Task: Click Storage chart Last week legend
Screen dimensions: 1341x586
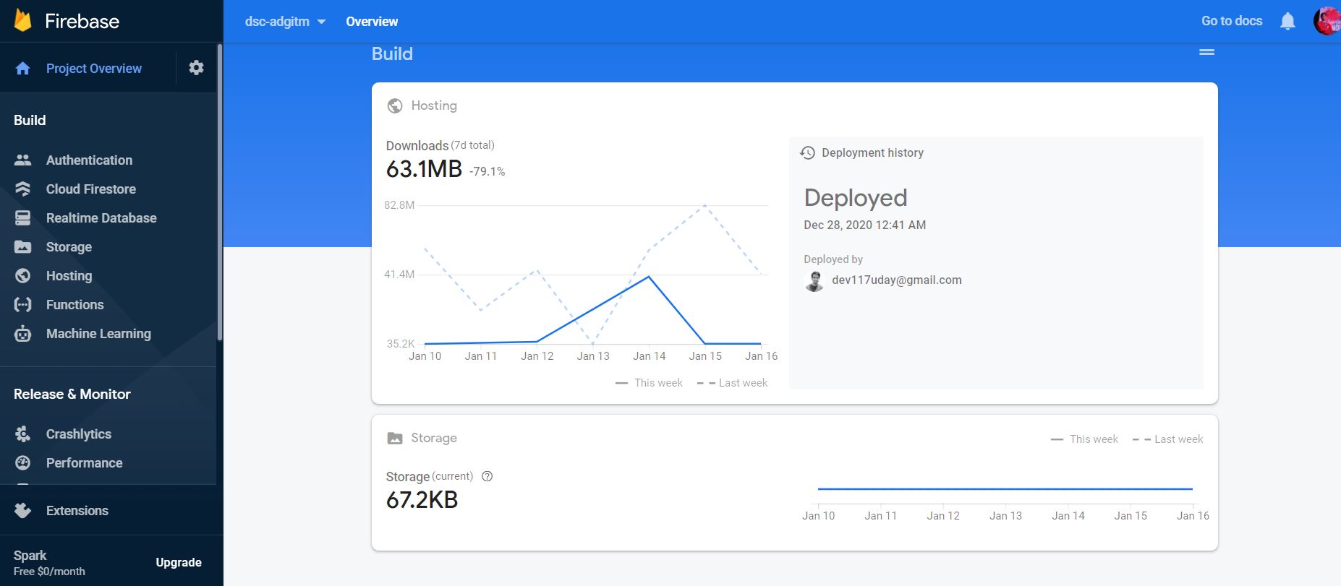Action: [x=1167, y=439]
